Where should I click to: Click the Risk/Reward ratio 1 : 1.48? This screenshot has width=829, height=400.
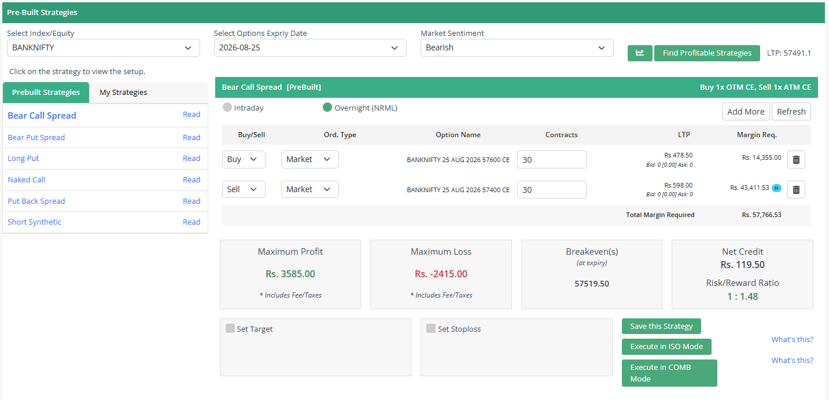click(x=743, y=296)
